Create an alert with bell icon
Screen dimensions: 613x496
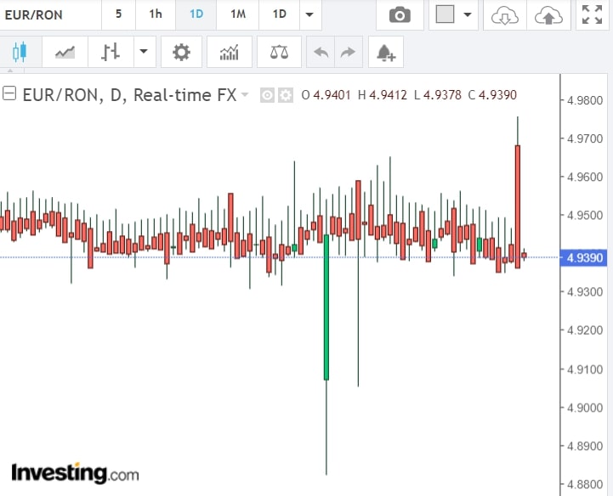(386, 53)
